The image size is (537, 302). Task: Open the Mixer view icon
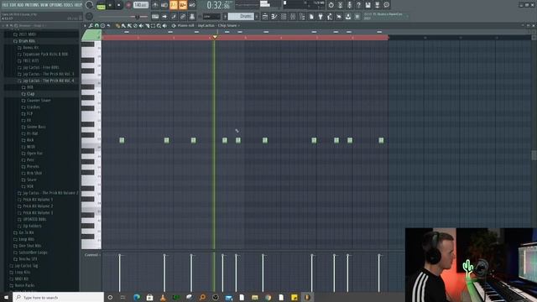click(x=293, y=17)
